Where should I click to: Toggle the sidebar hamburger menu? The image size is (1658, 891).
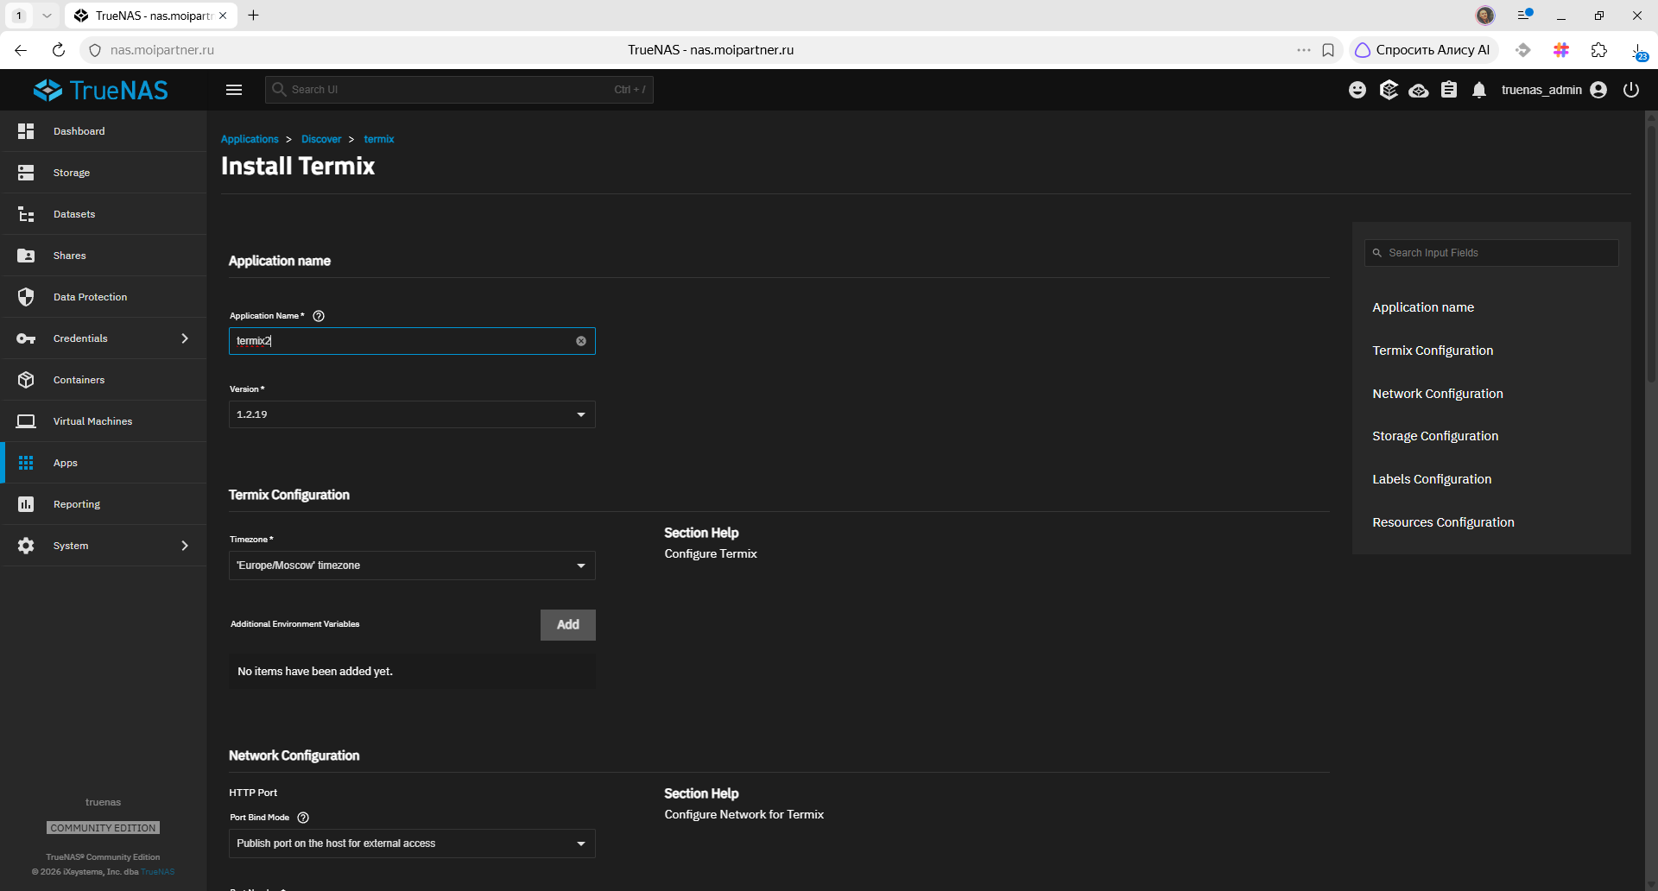coord(234,90)
